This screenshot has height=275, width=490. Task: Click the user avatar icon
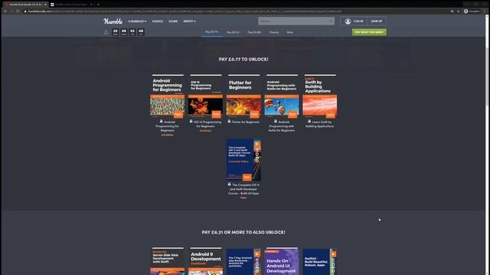348,21
